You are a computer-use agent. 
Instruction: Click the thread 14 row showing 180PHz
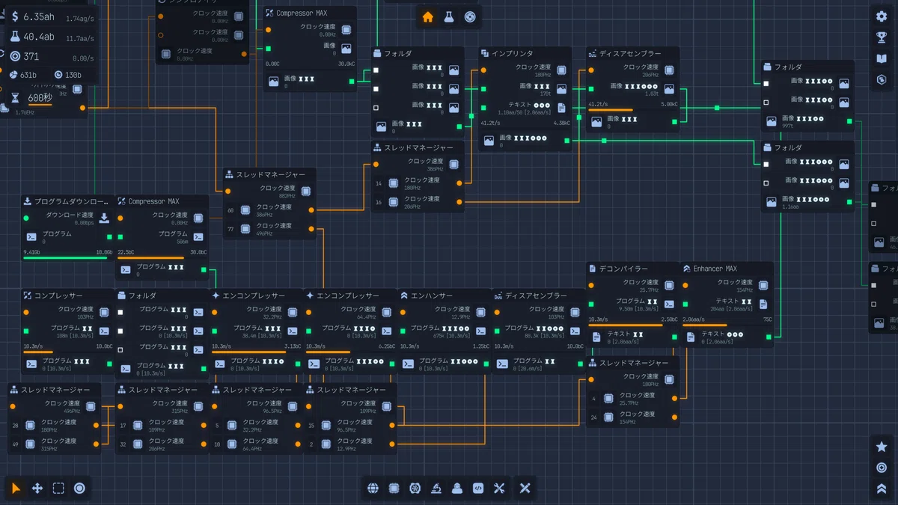click(x=418, y=183)
